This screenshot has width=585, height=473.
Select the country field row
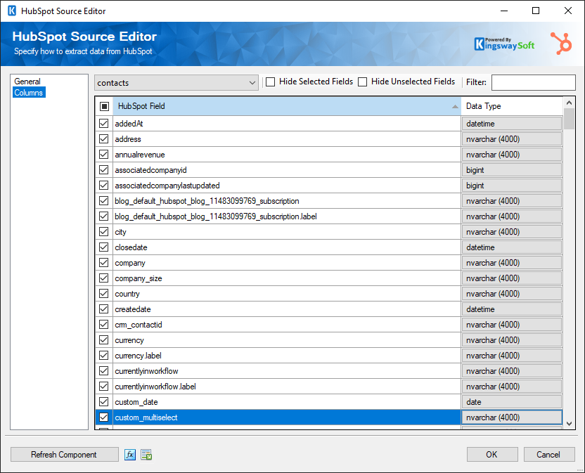tap(287, 294)
